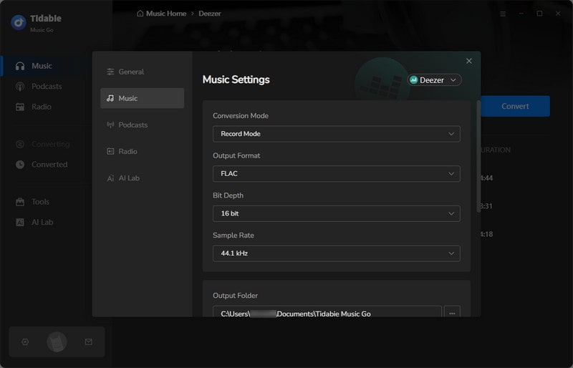
Task: Open the Bit Depth 16 bit dropdown
Action: [336, 213]
